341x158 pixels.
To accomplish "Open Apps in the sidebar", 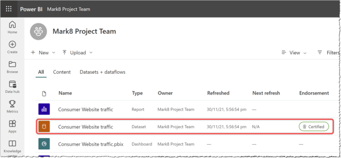I will coord(13,127).
